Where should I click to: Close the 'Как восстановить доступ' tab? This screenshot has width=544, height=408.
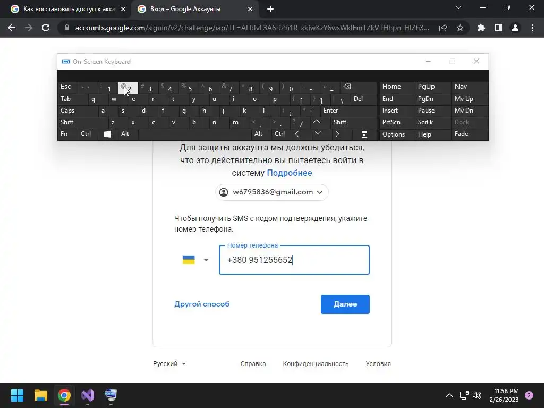123,10
